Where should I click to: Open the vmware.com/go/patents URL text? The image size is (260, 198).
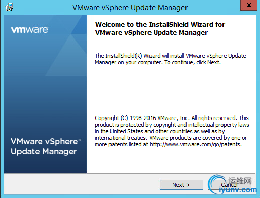click(x=195, y=144)
